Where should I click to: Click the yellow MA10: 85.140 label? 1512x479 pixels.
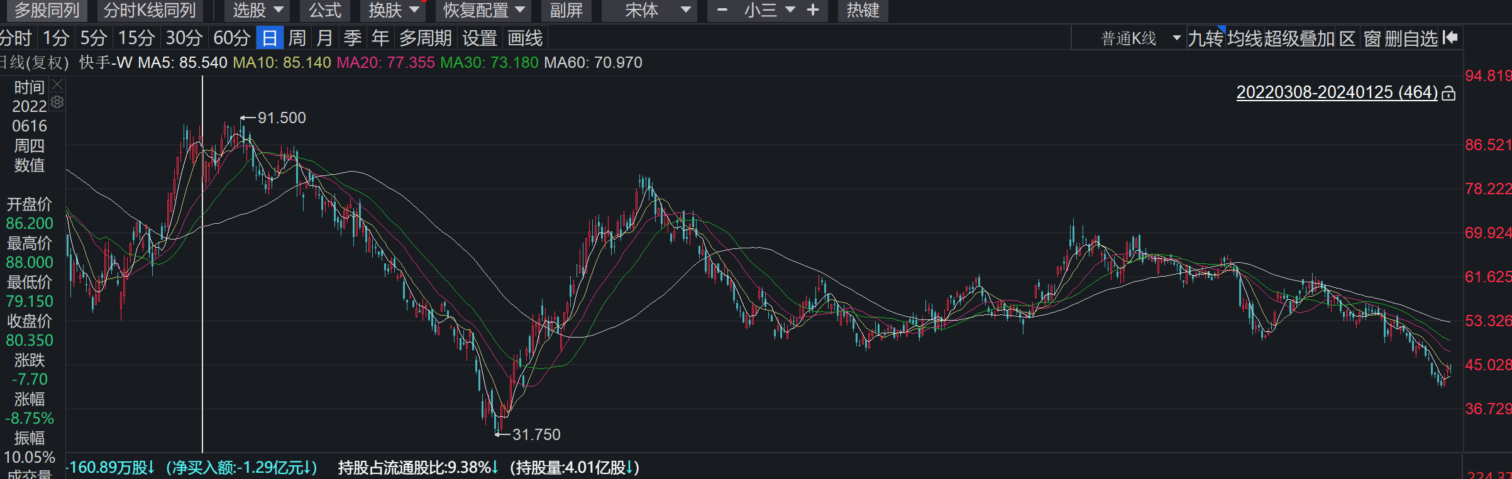282,62
